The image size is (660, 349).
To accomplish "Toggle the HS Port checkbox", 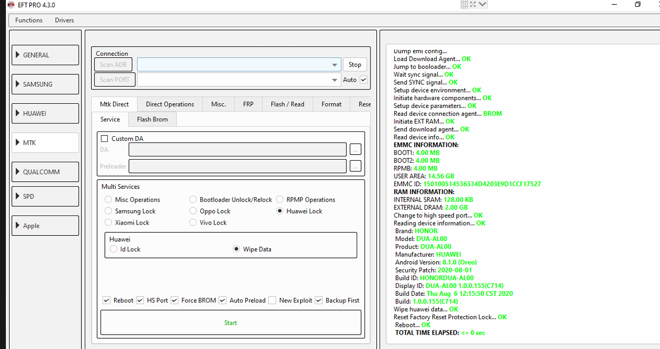I will (140, 301).
